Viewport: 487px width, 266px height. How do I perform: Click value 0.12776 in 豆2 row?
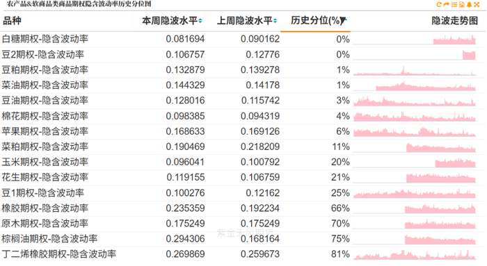tap(263, 55)
